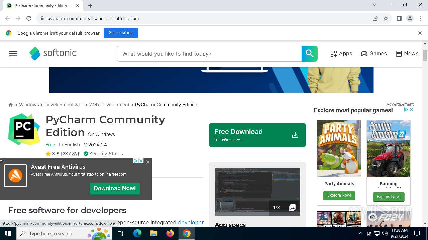
Task: Open the Farming Simulator 22 thumbnail
Action: (x=389, y=149)
